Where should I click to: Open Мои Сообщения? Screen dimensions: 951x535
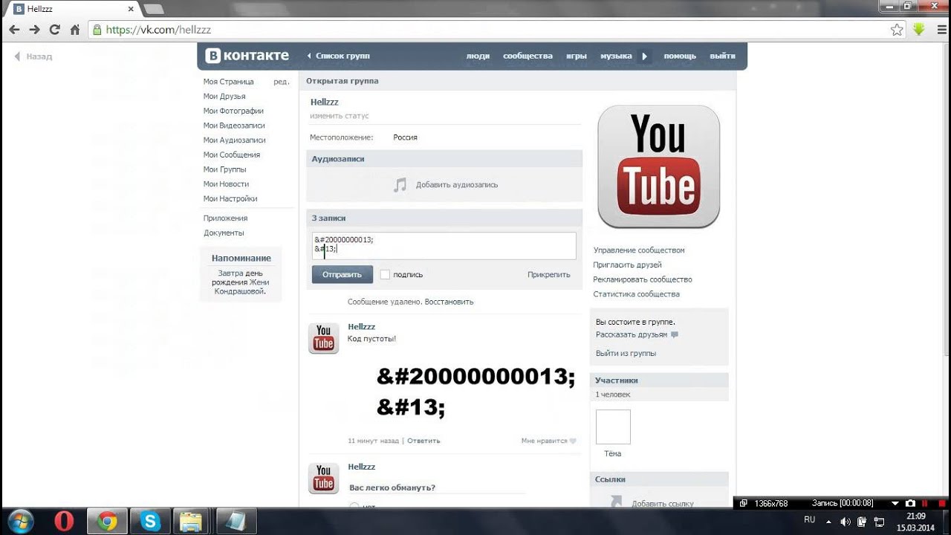[x=232, y=155]
